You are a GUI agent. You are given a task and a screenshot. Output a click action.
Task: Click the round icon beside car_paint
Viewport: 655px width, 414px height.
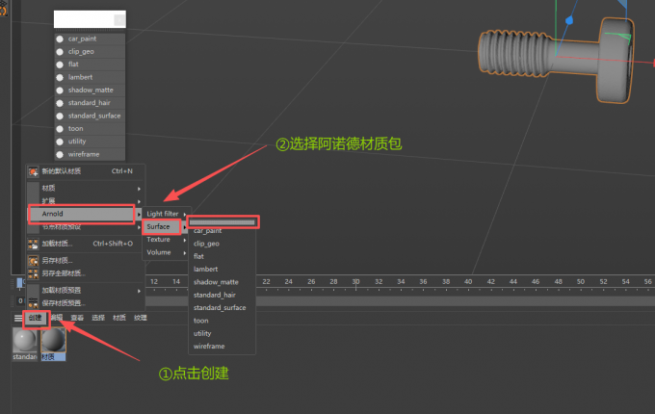click(60, 39)
